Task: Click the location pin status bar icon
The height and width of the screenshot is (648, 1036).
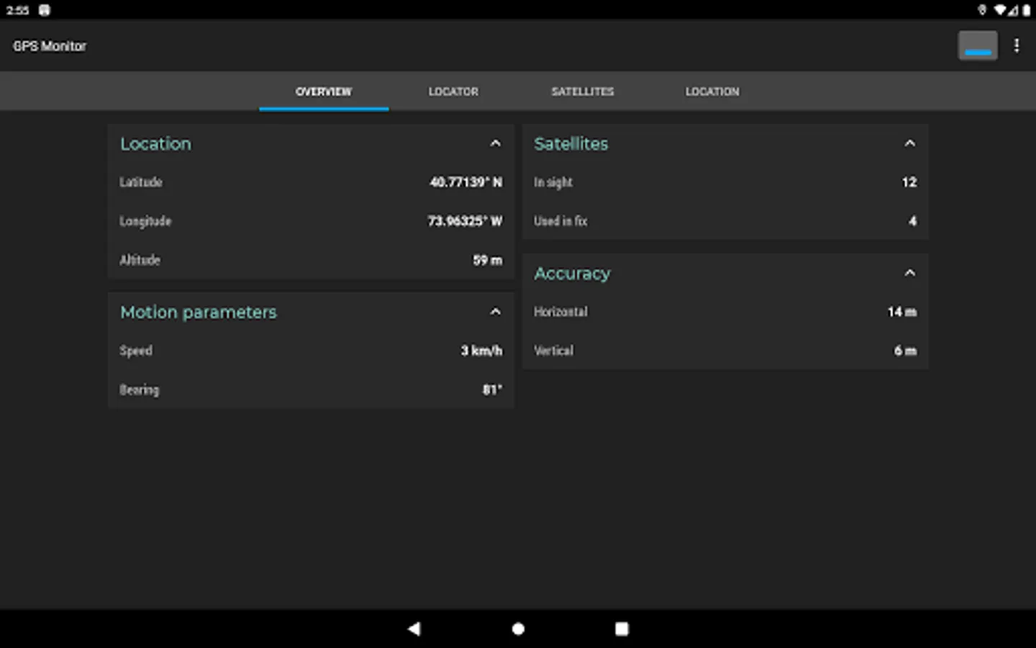Action: pyautogui.click(x=982, y=10)
